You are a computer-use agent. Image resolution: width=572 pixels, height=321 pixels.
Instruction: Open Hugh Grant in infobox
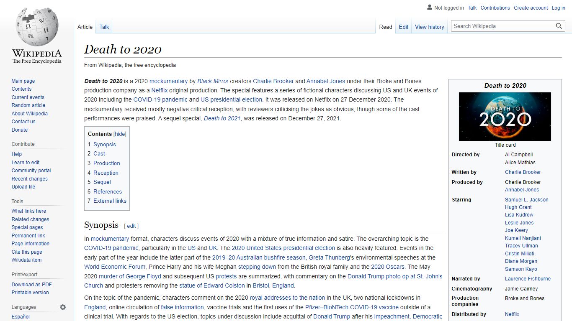[518, 207]
